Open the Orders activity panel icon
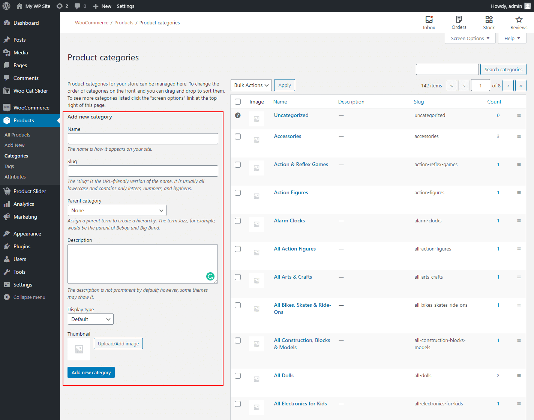This screenshot has height=420, width=534. [x=459, y=19]
